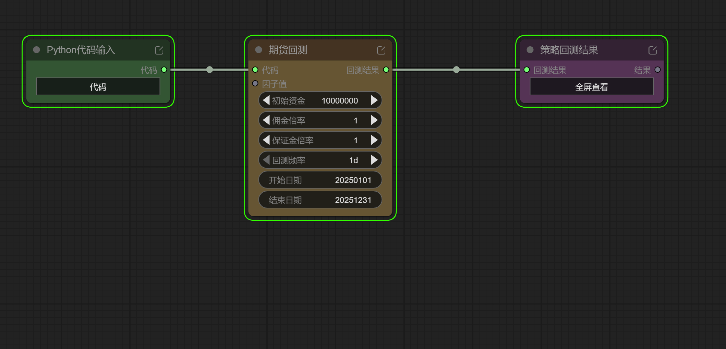
Task: Click the 因子值 input port
Action: click(255, 83)
